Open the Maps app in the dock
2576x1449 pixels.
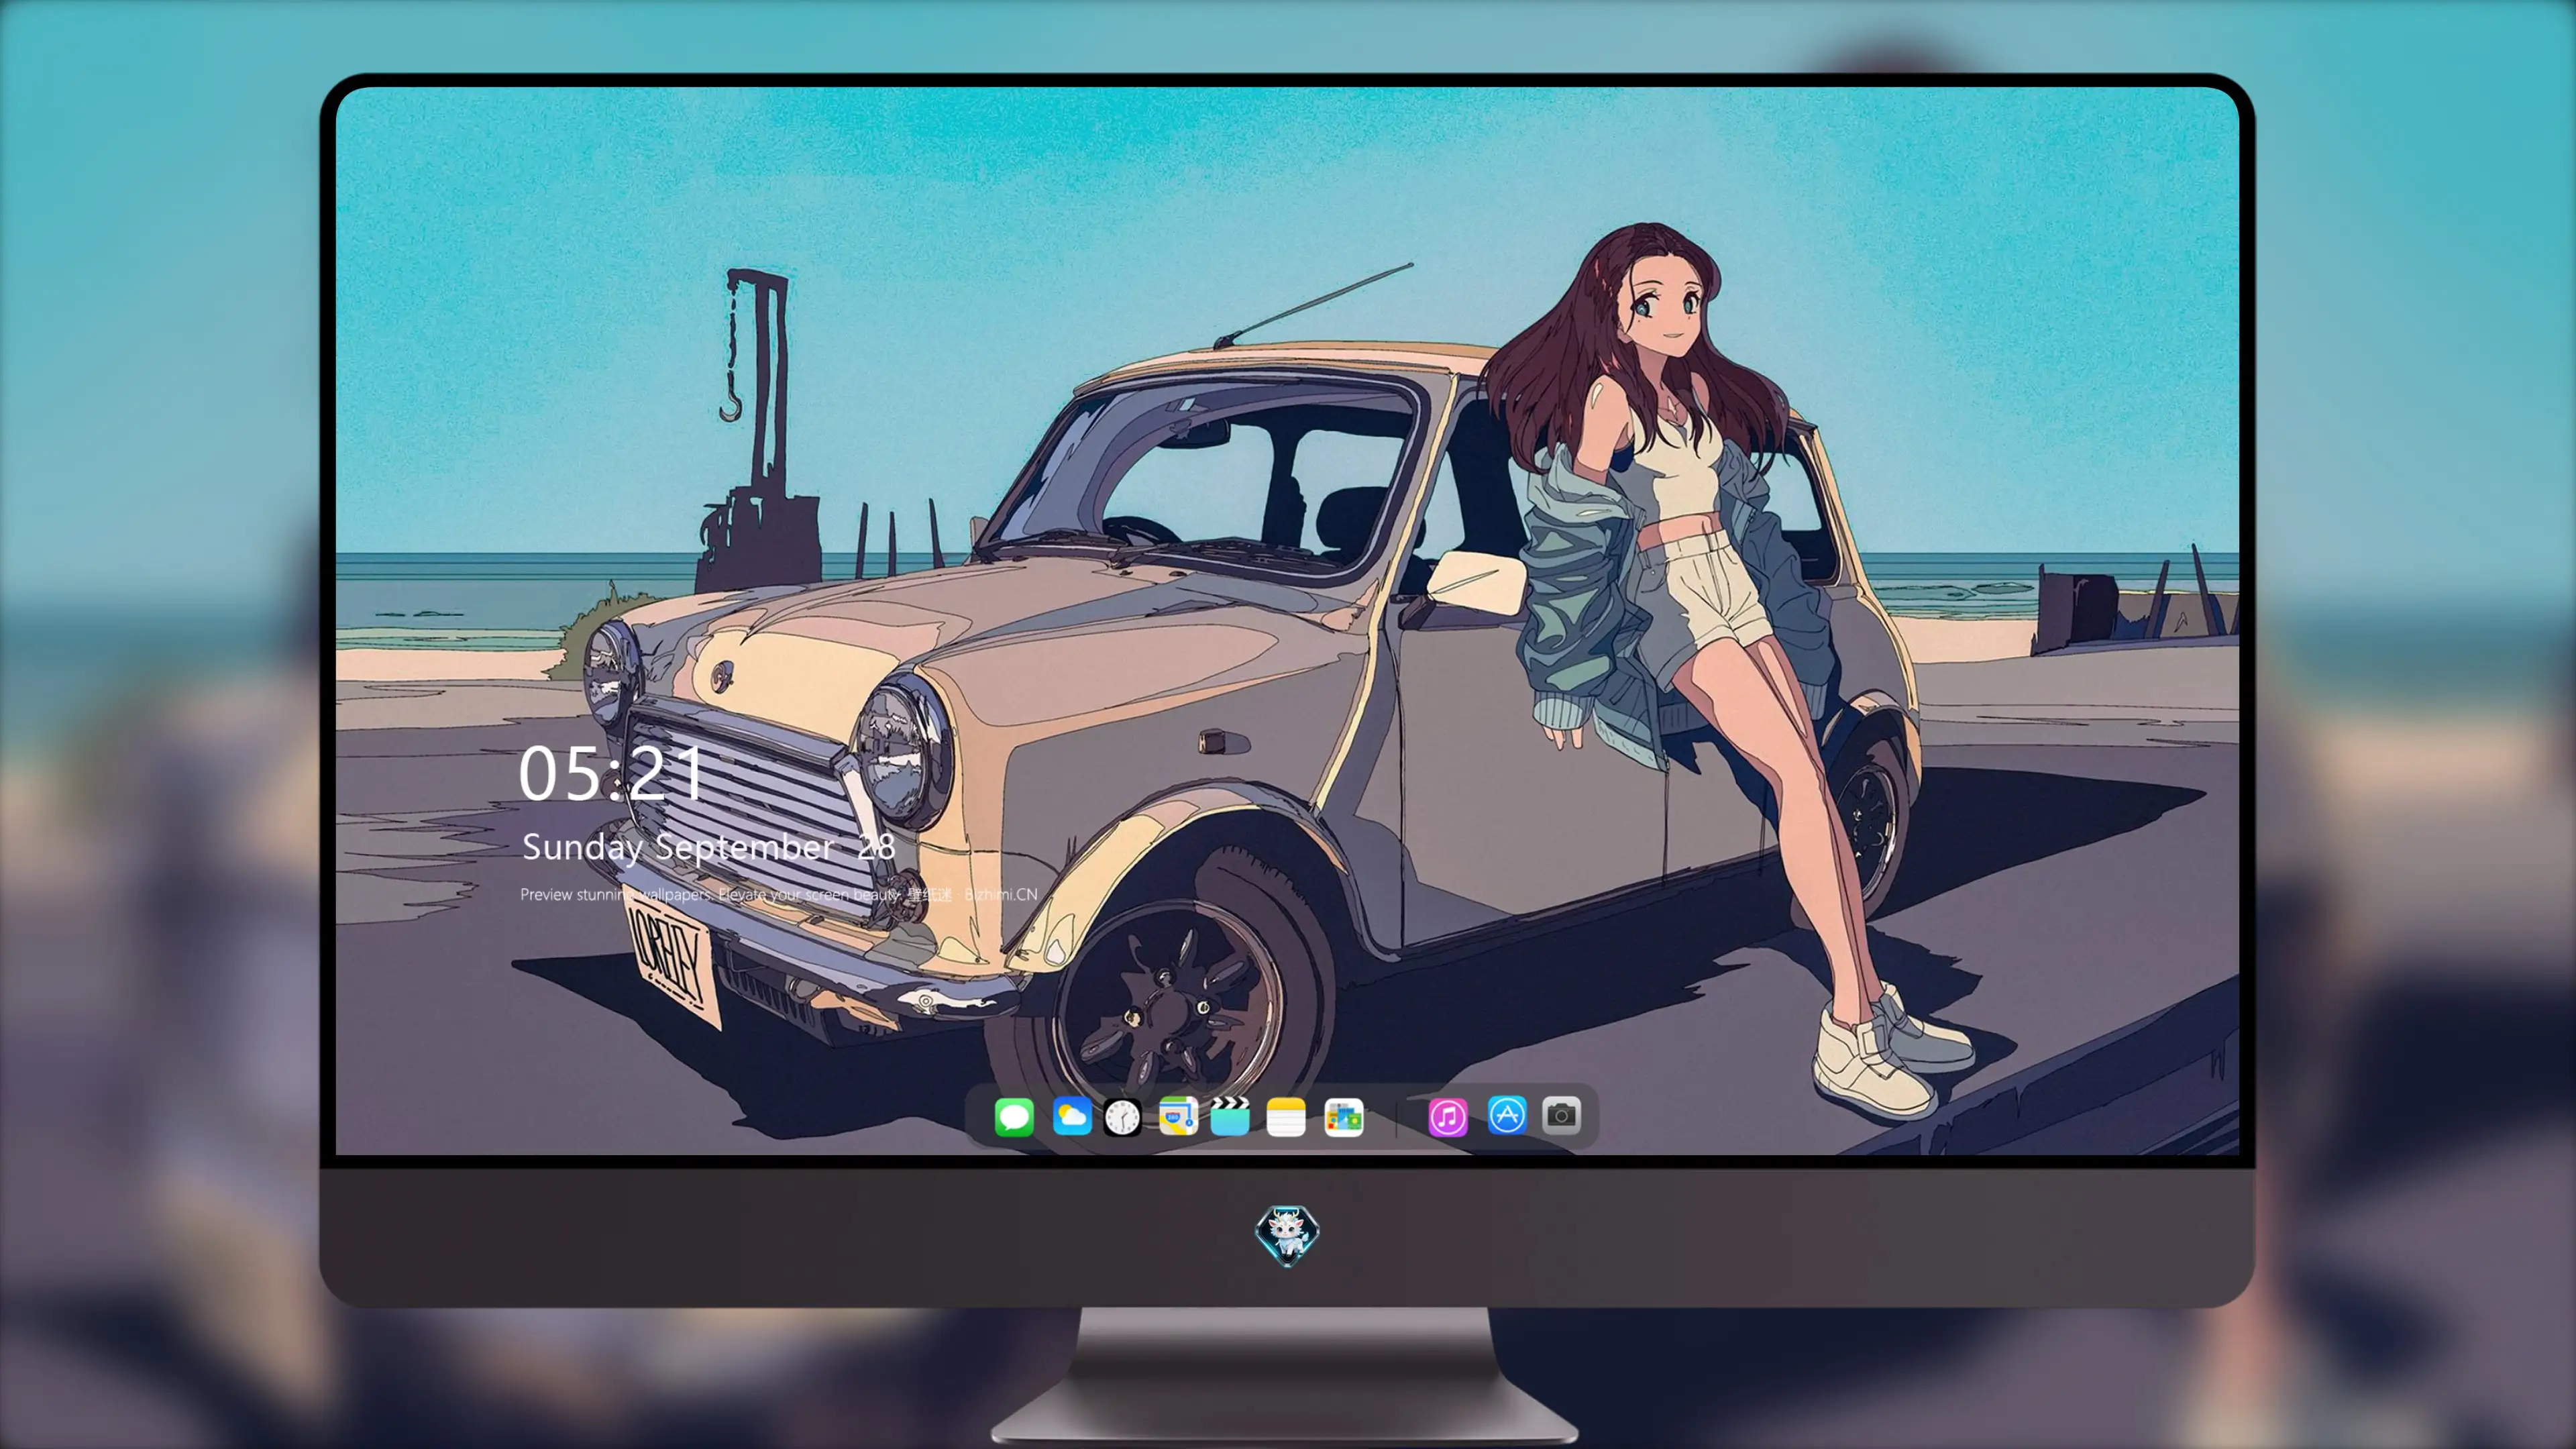(x=1178, y=1116)
